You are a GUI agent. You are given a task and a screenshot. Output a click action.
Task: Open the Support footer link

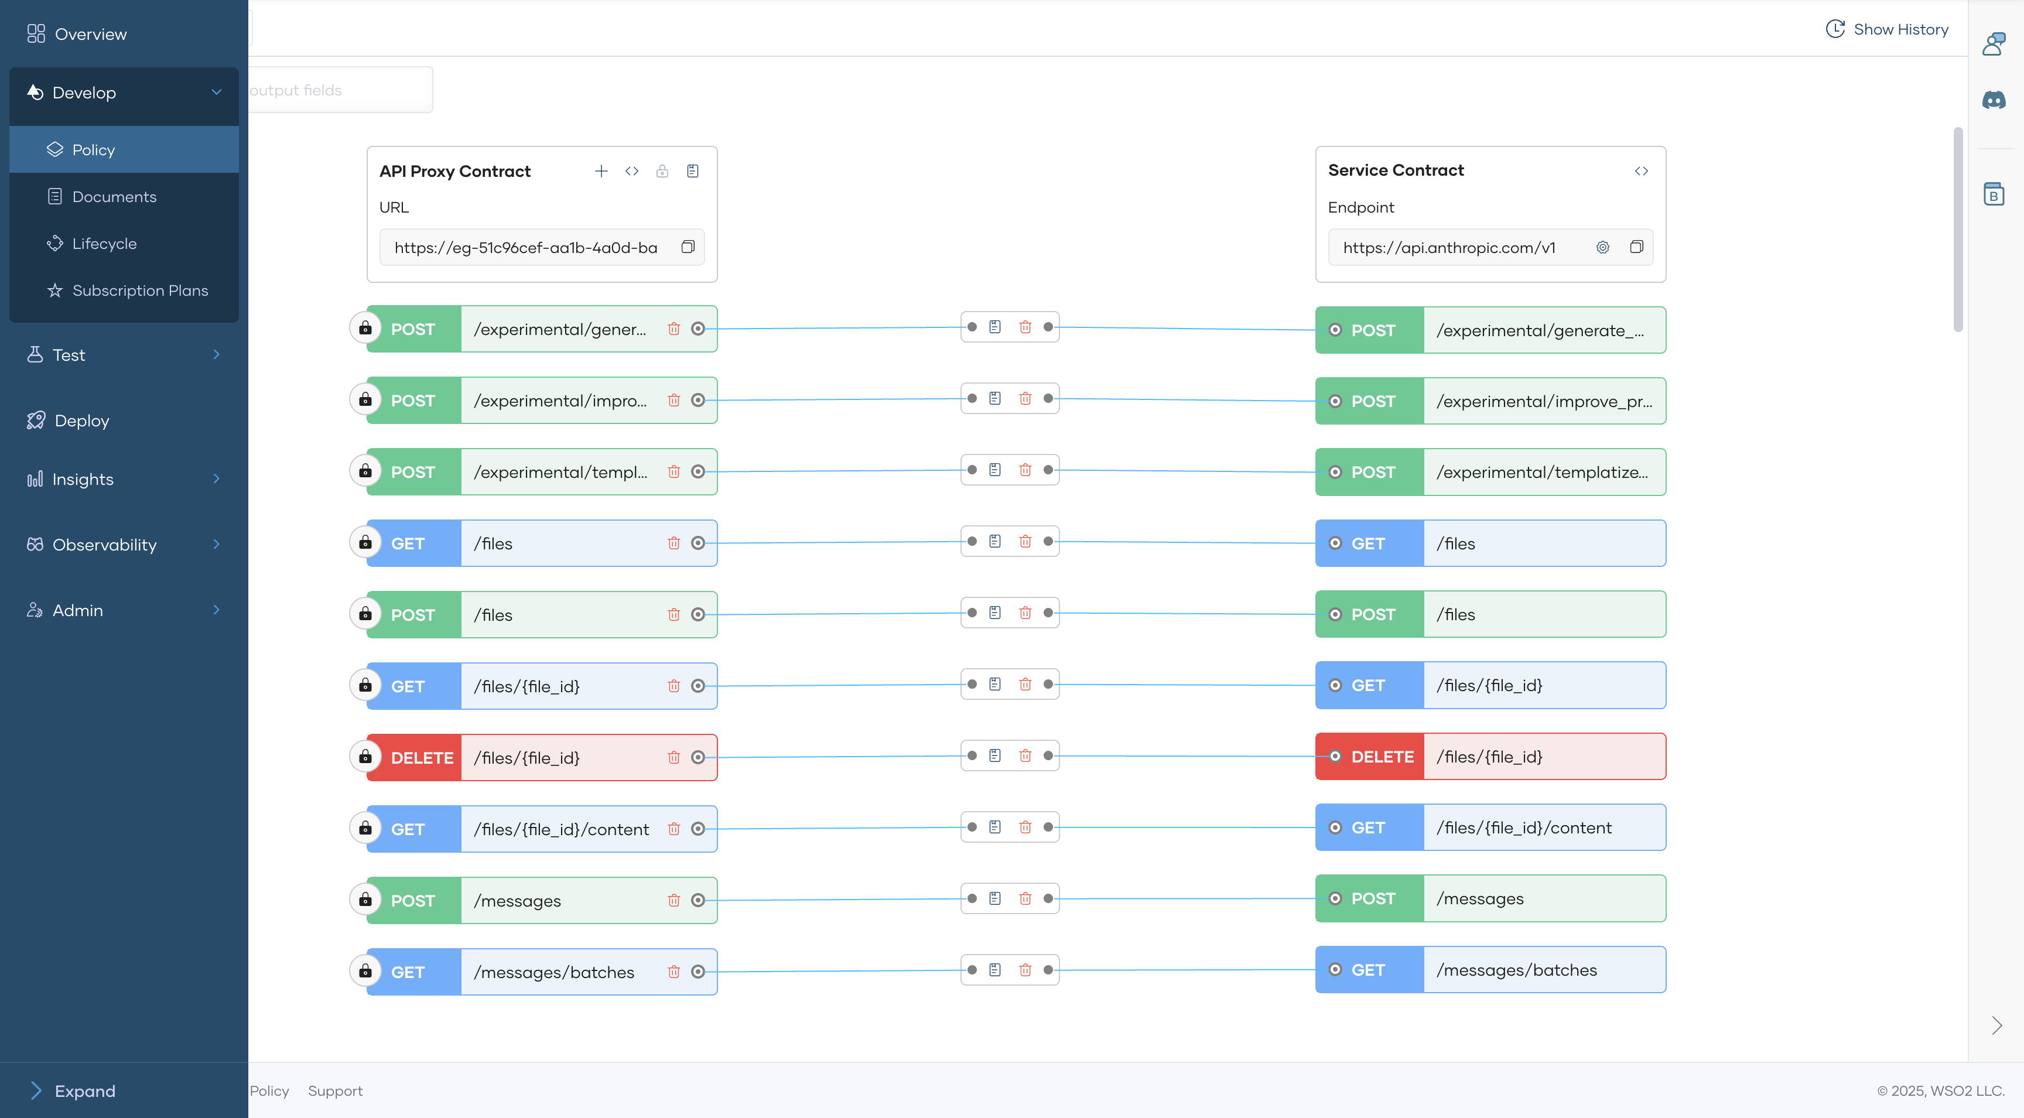335,1090
